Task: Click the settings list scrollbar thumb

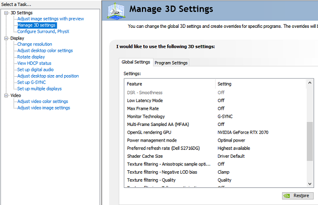Action: [x=309, y=142]
